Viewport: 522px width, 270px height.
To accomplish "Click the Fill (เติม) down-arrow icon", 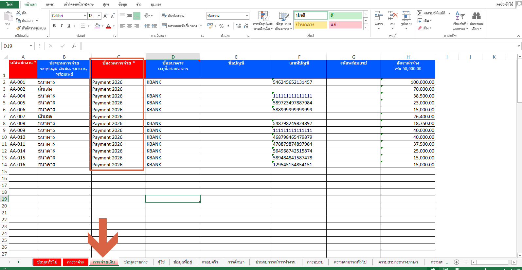I will (420, 21).
